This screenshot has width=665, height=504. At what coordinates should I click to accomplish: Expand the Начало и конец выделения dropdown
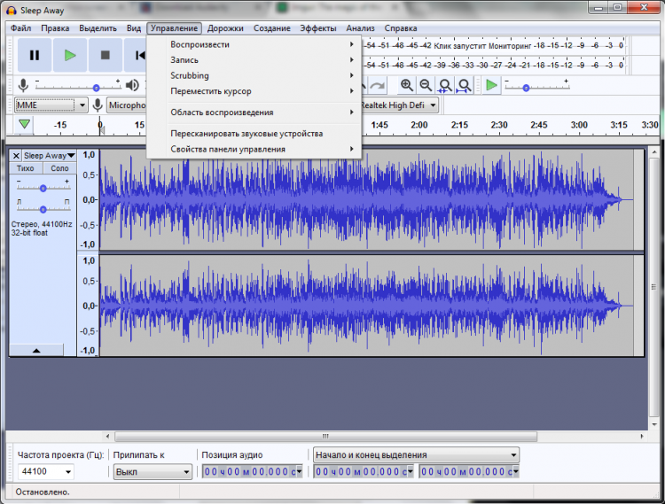click(415, 455)
